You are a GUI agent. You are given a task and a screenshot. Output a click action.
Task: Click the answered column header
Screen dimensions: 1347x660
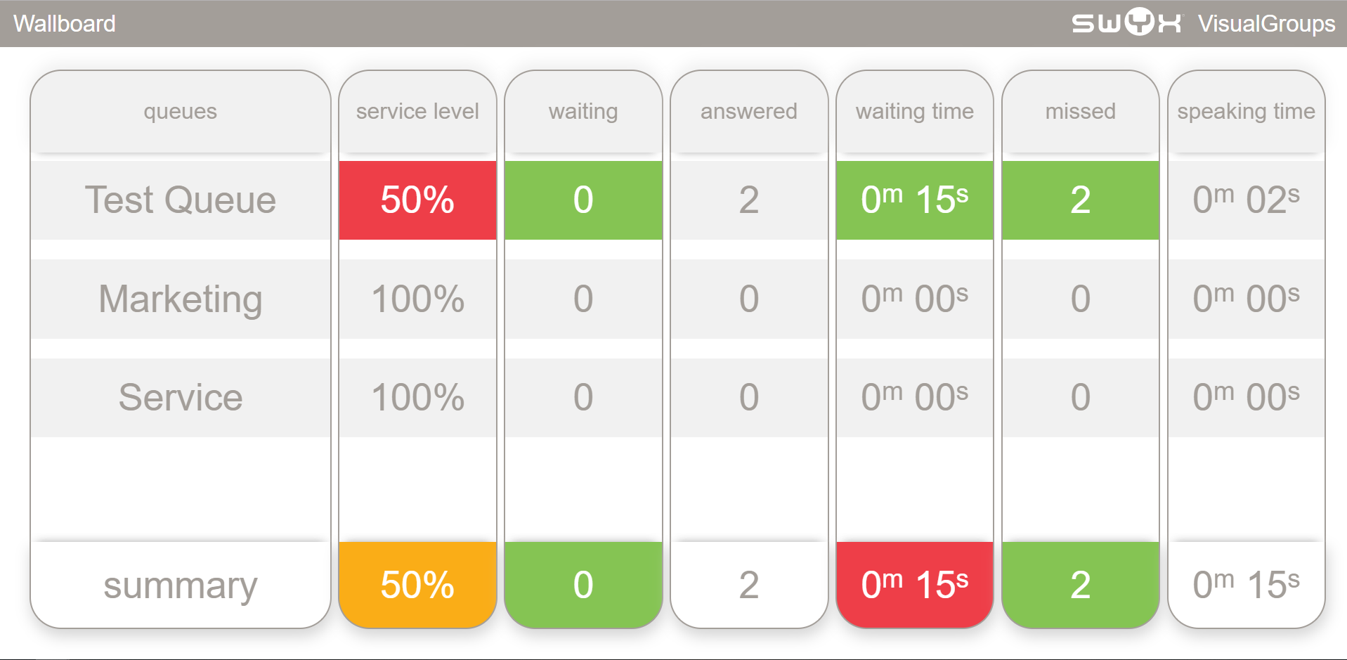[749, 111]
